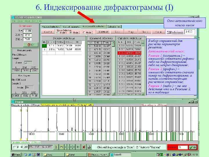This screenshot has width=209, height=157.
Task: Click the taskbar clock
Action: [195, 155]
